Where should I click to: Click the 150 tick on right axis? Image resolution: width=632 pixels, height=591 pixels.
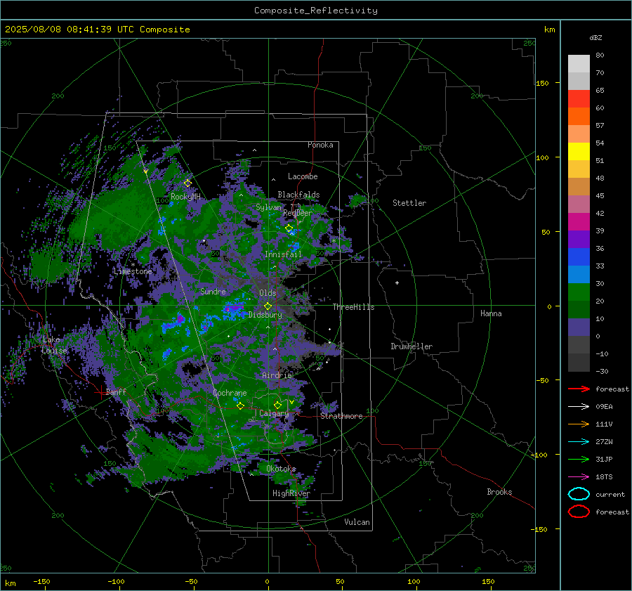click(x=543, y=83)
